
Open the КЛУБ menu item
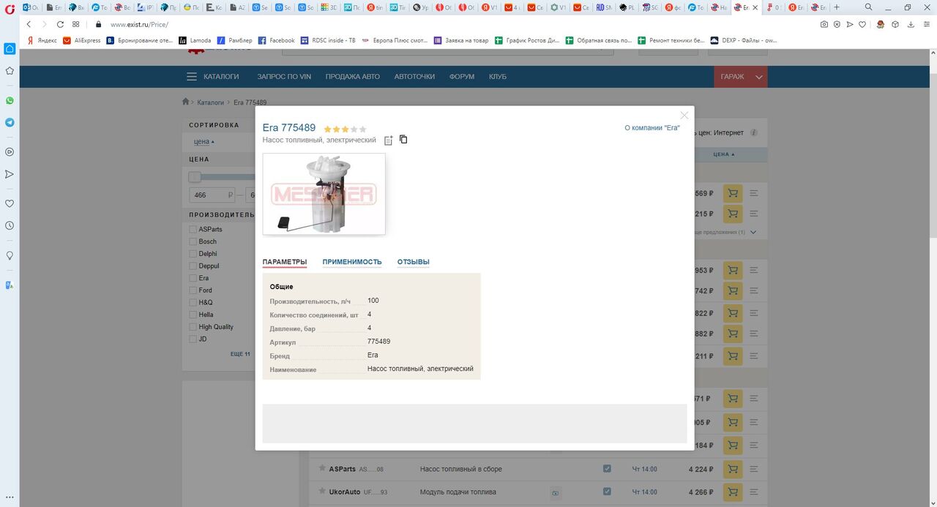click(498, 77)
